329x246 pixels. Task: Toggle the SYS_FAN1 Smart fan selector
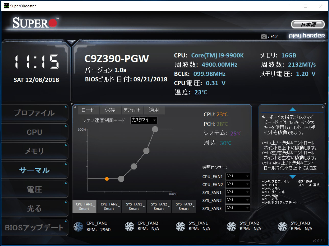(x=134, y=206)
